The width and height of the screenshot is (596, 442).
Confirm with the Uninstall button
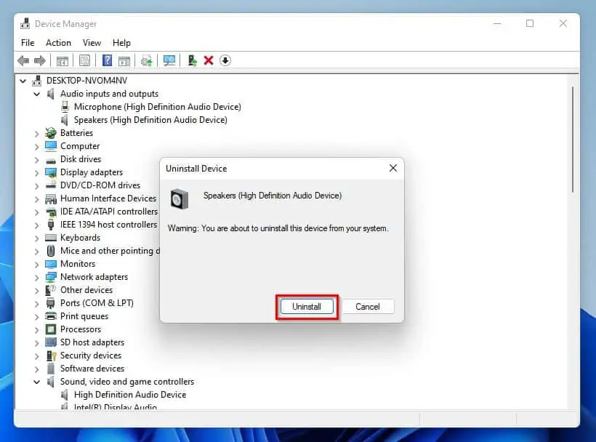tap(307, 306)
